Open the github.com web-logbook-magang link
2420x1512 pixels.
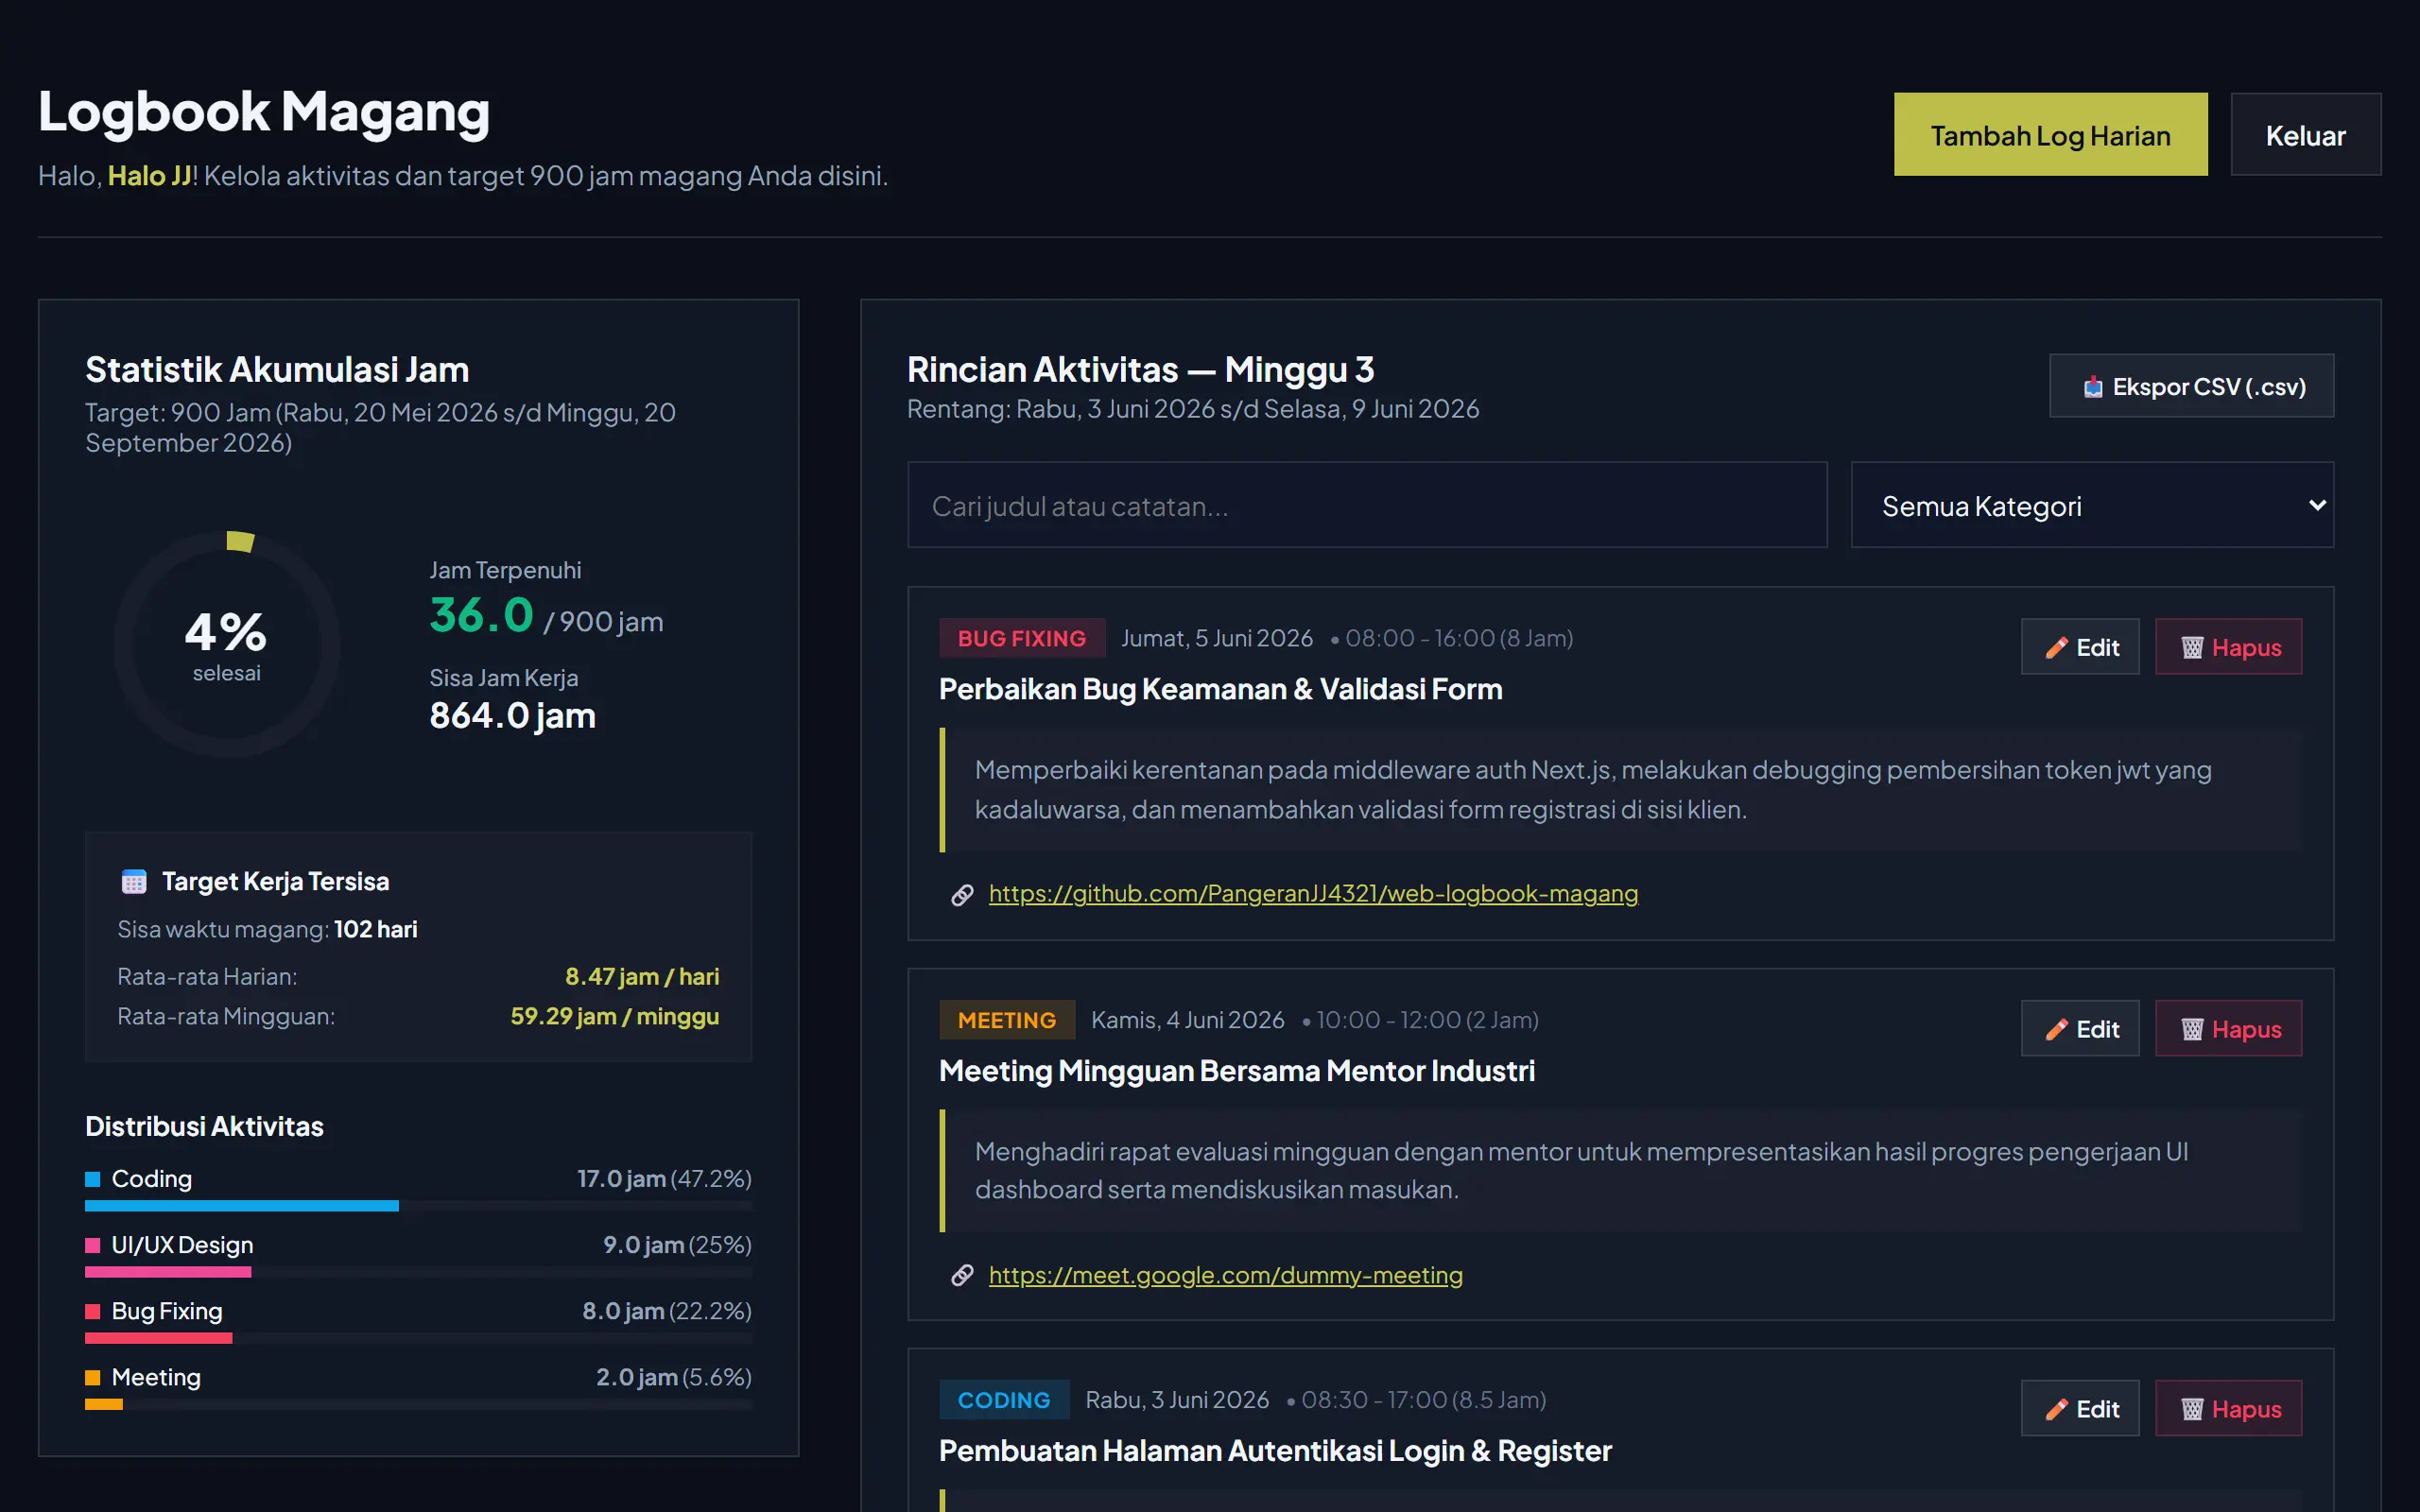[x=1313, y=893]
